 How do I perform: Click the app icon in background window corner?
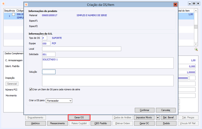click(x=3, y=4)
